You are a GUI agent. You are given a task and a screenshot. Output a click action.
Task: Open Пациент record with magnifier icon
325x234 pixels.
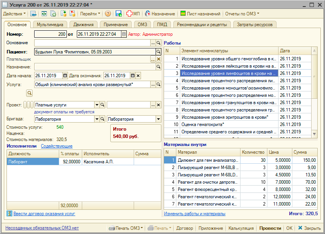158,51
